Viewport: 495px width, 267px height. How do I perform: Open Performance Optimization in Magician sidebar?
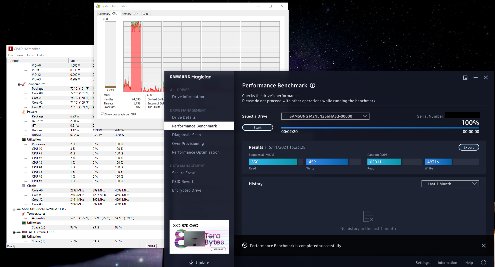click(x=196, y=152)
